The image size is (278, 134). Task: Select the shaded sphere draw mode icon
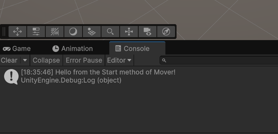click(x=73, y=32)
